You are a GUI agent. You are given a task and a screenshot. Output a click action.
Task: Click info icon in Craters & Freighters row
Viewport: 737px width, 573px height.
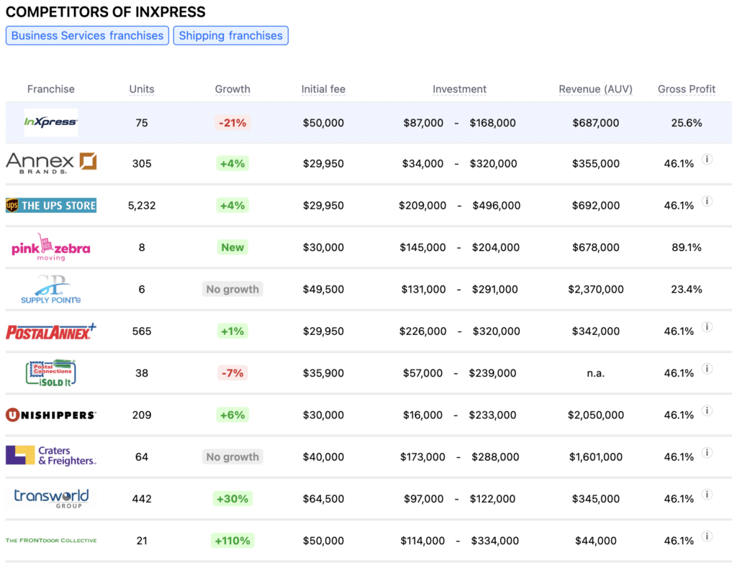(x=707, y=452)
